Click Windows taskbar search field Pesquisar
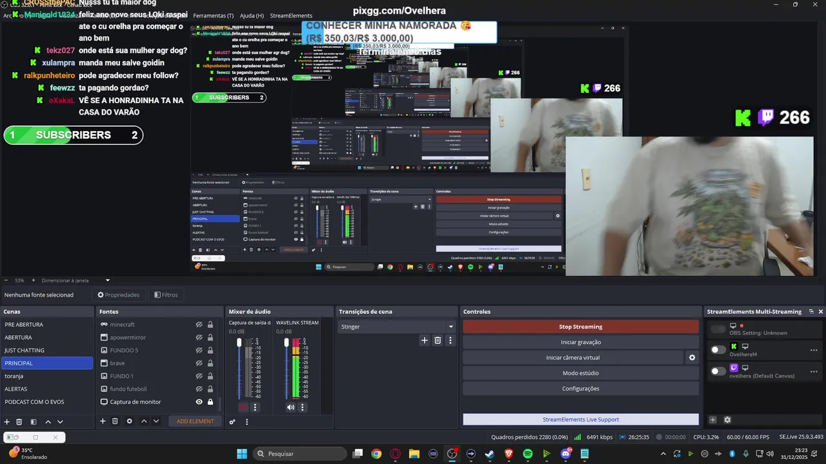Viewport: 826px width, 464px height. tap(299, 454)
